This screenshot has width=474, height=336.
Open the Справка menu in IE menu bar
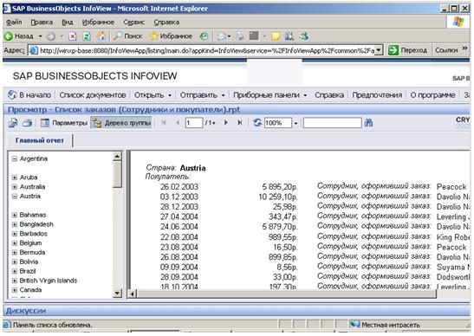pos(166,22)
